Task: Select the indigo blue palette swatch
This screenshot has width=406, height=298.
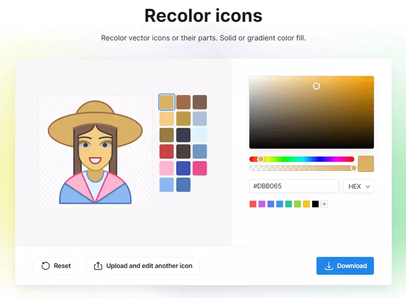Action: [x=183, y=168]
